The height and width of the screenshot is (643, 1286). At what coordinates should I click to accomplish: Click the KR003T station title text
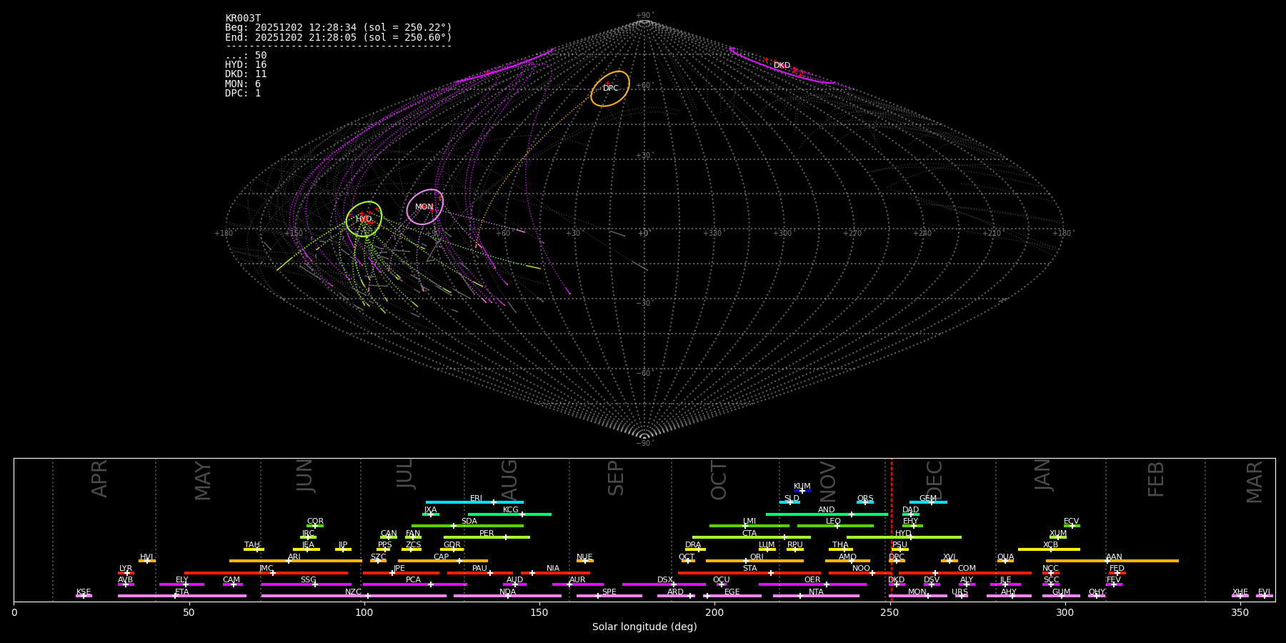[243, 19]
